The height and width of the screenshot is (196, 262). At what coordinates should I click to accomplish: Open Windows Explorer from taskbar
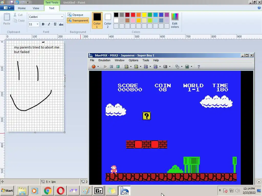[22, 191]
